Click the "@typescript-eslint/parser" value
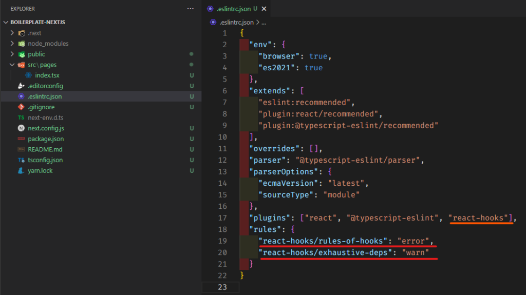This screenshot has width=526, height=295. coord(358,160)
